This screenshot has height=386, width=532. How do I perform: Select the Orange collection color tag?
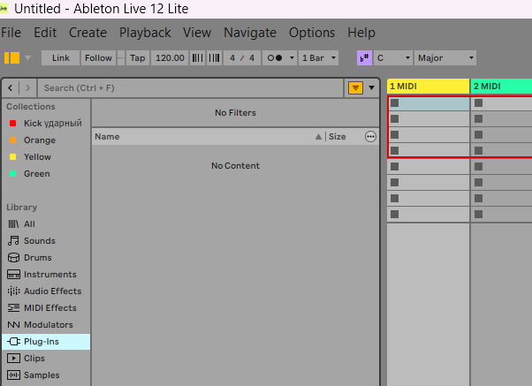pyautogui.click(x=39, y=140)
